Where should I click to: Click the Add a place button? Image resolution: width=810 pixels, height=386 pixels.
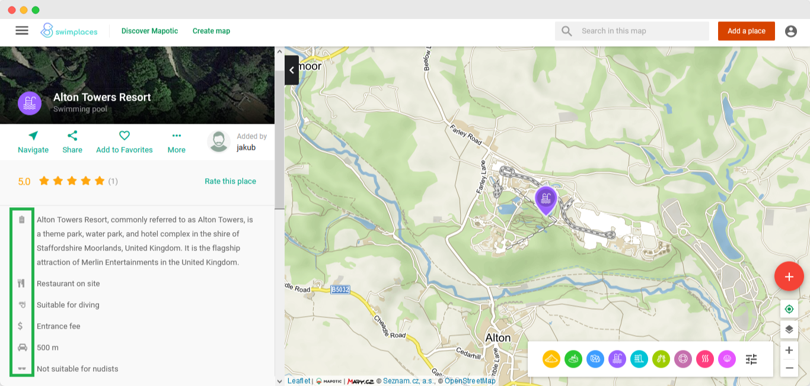point(747,31)
